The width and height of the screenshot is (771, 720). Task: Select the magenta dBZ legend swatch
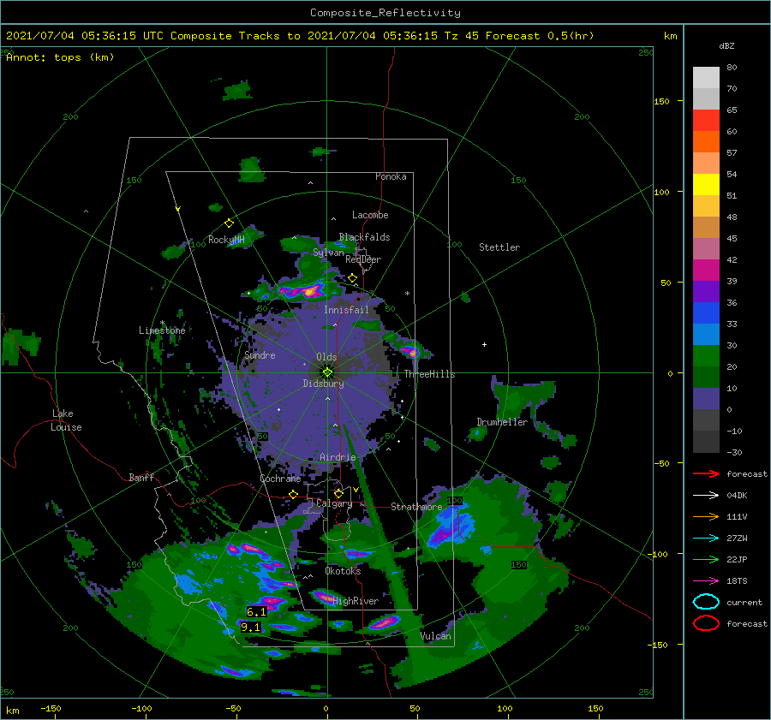(706, 270)
